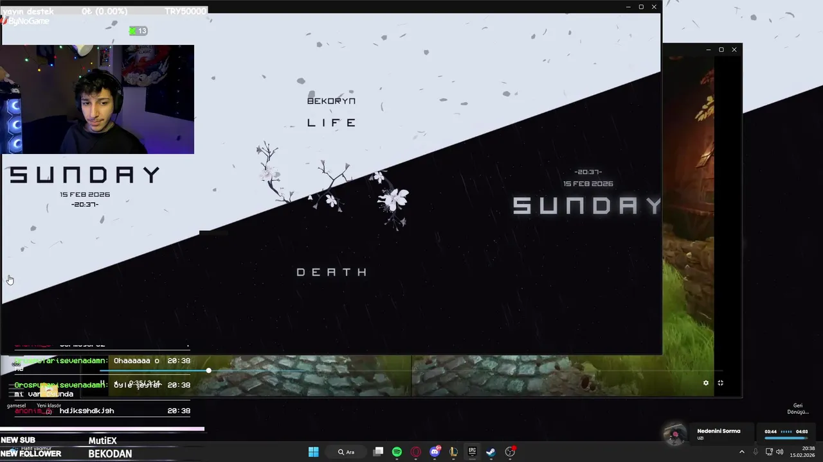The height and width of the screenshot is (462, 823).
Task: Pause the video in the background player
Action: tap(102, 383)
